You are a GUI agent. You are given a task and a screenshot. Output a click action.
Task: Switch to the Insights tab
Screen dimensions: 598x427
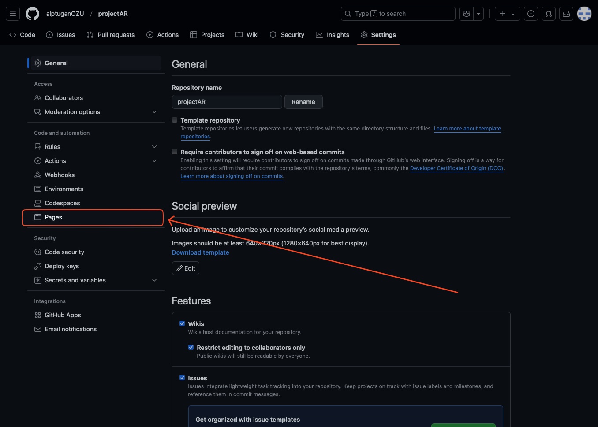click(x=333, y=35)
